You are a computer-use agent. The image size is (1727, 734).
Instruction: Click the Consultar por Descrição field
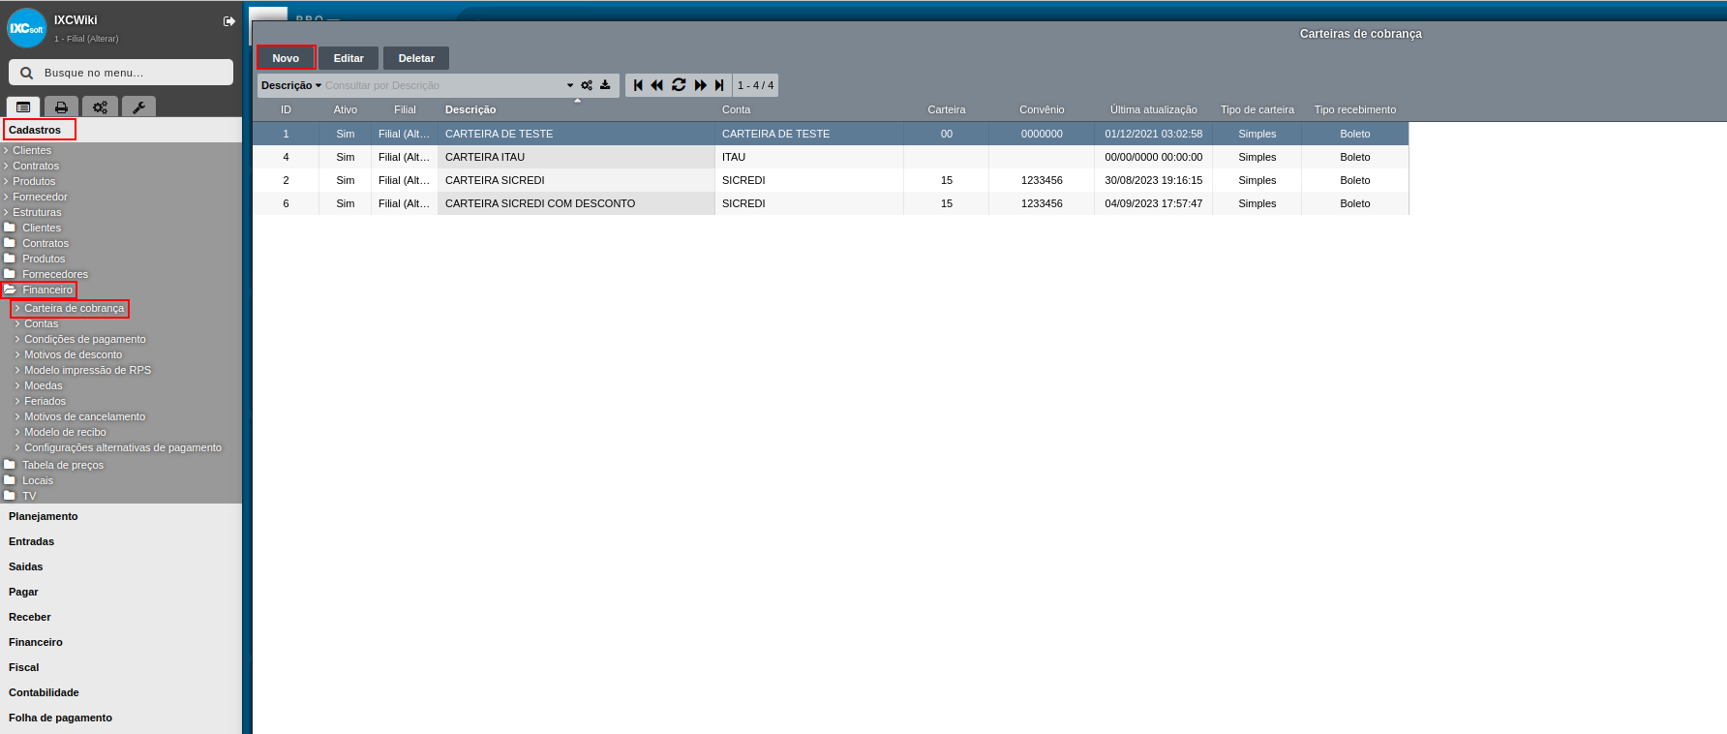coord(443,85)
